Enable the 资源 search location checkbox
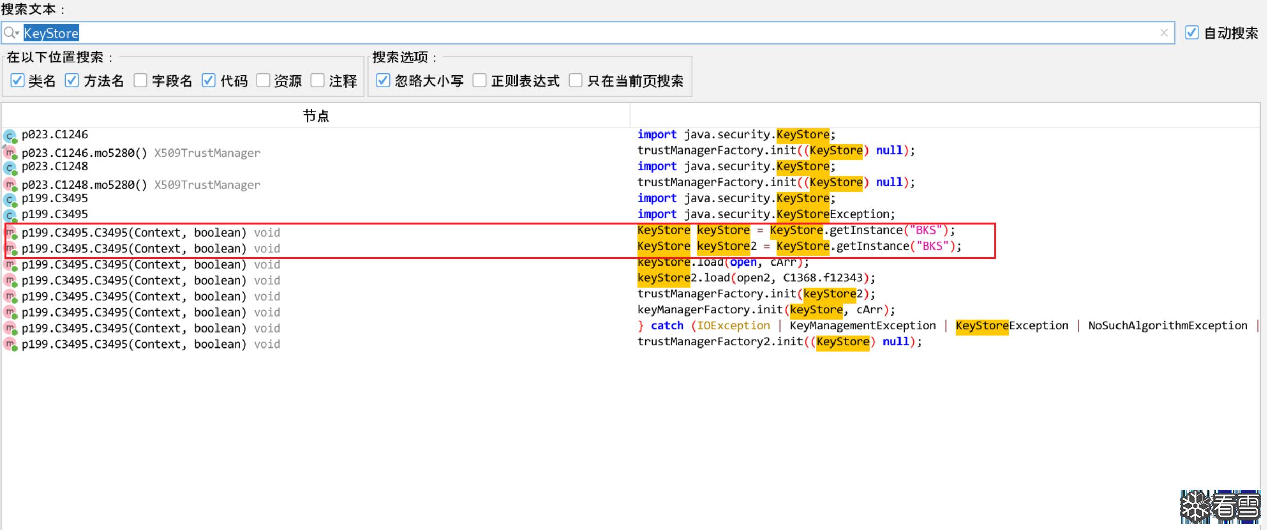Viewport: 1267px width, 530px height. click(263, 80)
